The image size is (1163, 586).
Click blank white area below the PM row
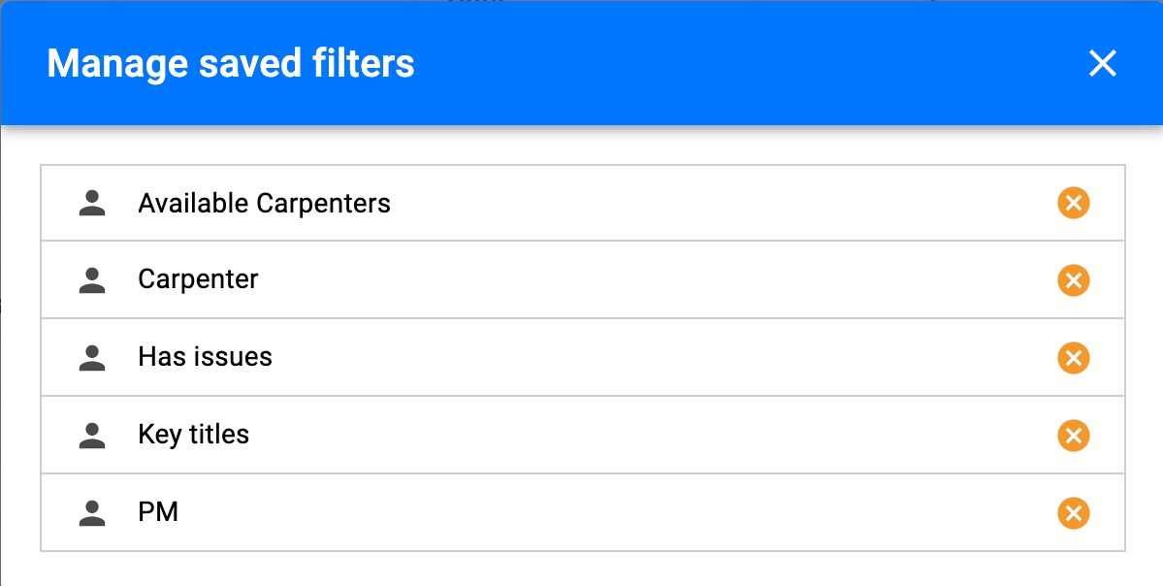(x=582, y=569)
